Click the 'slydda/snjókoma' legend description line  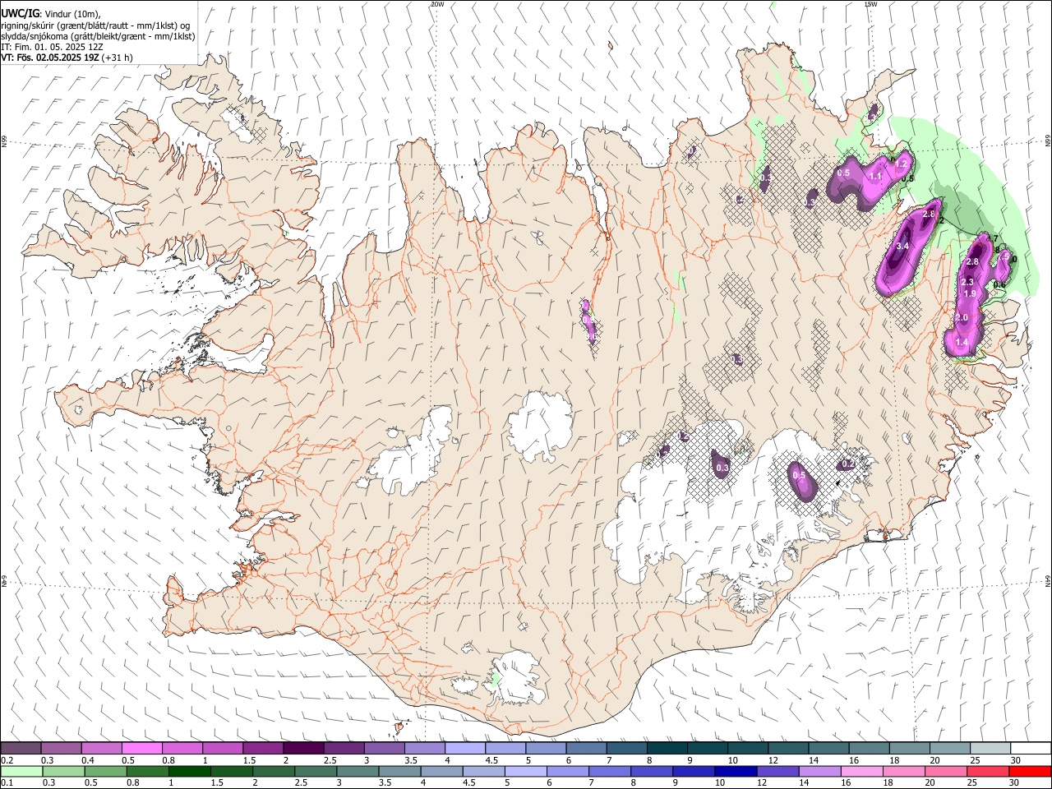tap(98, 36)
